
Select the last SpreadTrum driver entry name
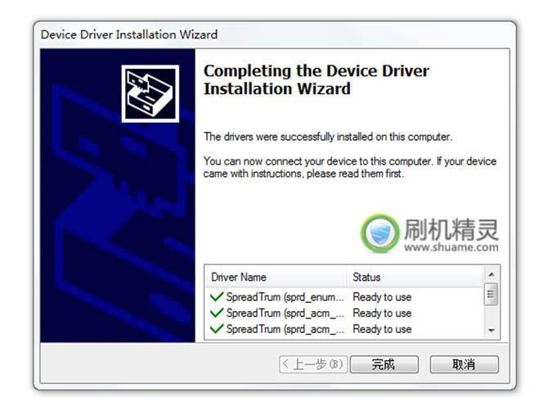[x=285, y=329]
